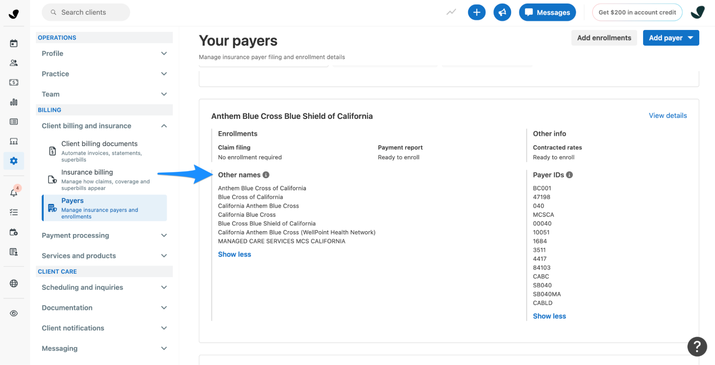This screenshot has width=715, height=365.
Task: Open the supervision group icon in rail
Action: [14, 141]
